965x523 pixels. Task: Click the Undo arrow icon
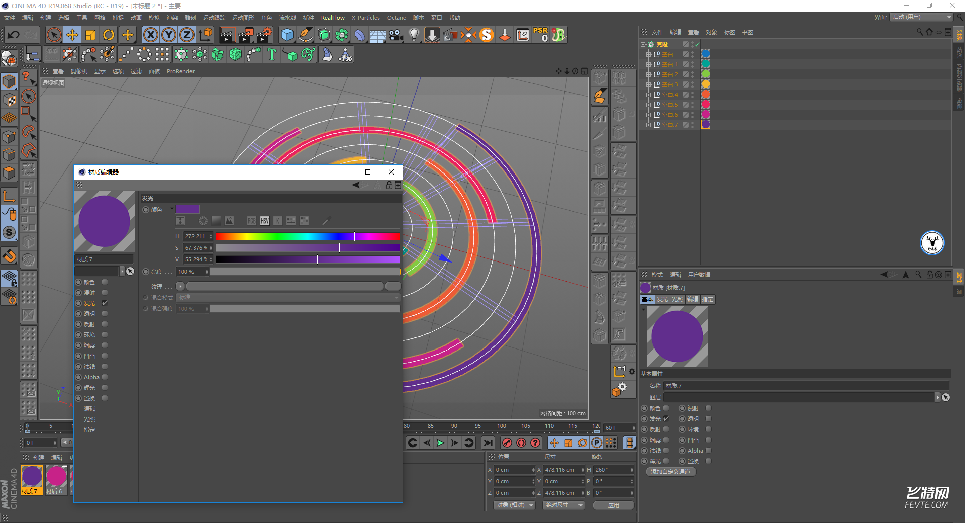pos(14,35)
